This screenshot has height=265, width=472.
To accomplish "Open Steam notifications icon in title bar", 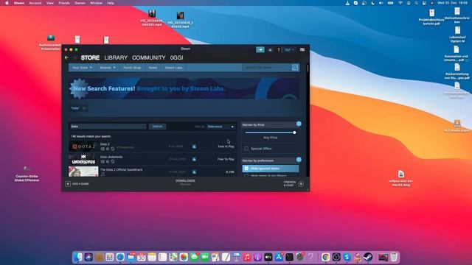I will coord(270,50).
